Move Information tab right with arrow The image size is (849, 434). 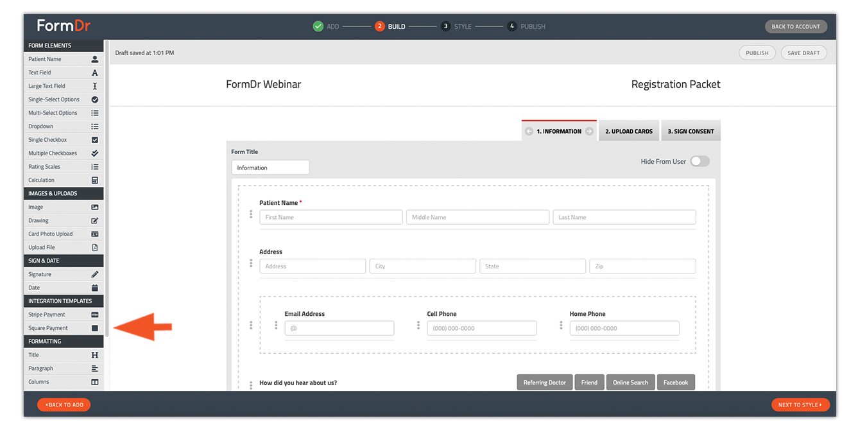pos(589,131)
